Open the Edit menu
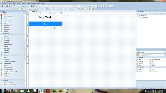The image size is (166, 93). 6,3
